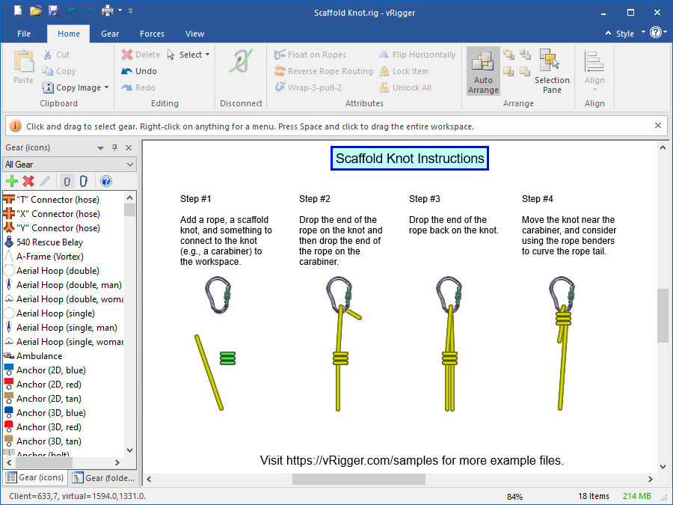Expand the All Gear category dropdown
Image resolution: width=673 pixels, height=505 pixels.
(x=130, y=165)
